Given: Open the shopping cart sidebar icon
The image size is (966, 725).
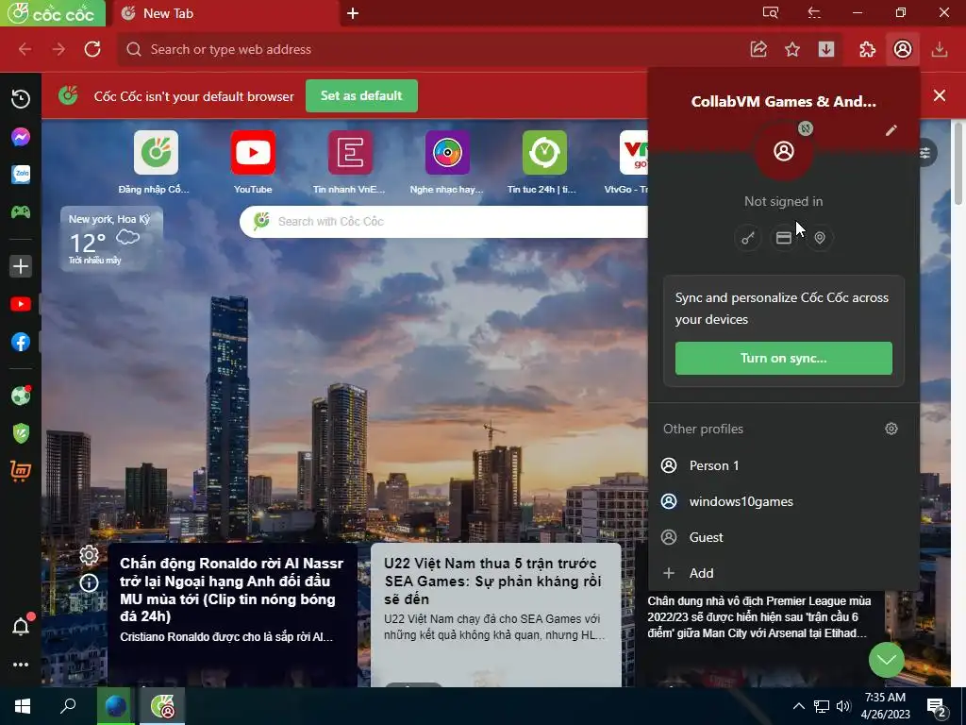Looking at the screenshot, I should click(x=21, y=471).
